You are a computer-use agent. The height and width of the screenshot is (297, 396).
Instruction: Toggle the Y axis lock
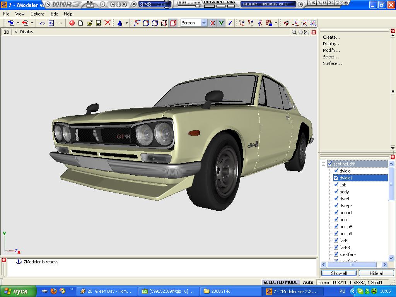click(x=222, y=23)
